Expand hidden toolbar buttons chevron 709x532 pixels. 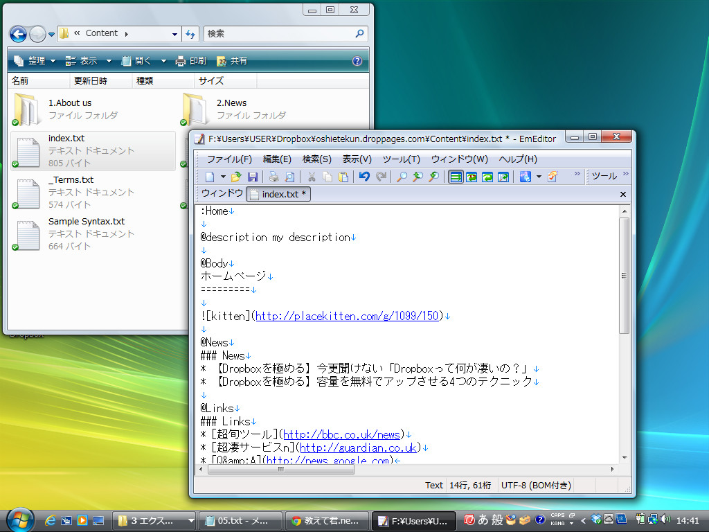[577, 174]
